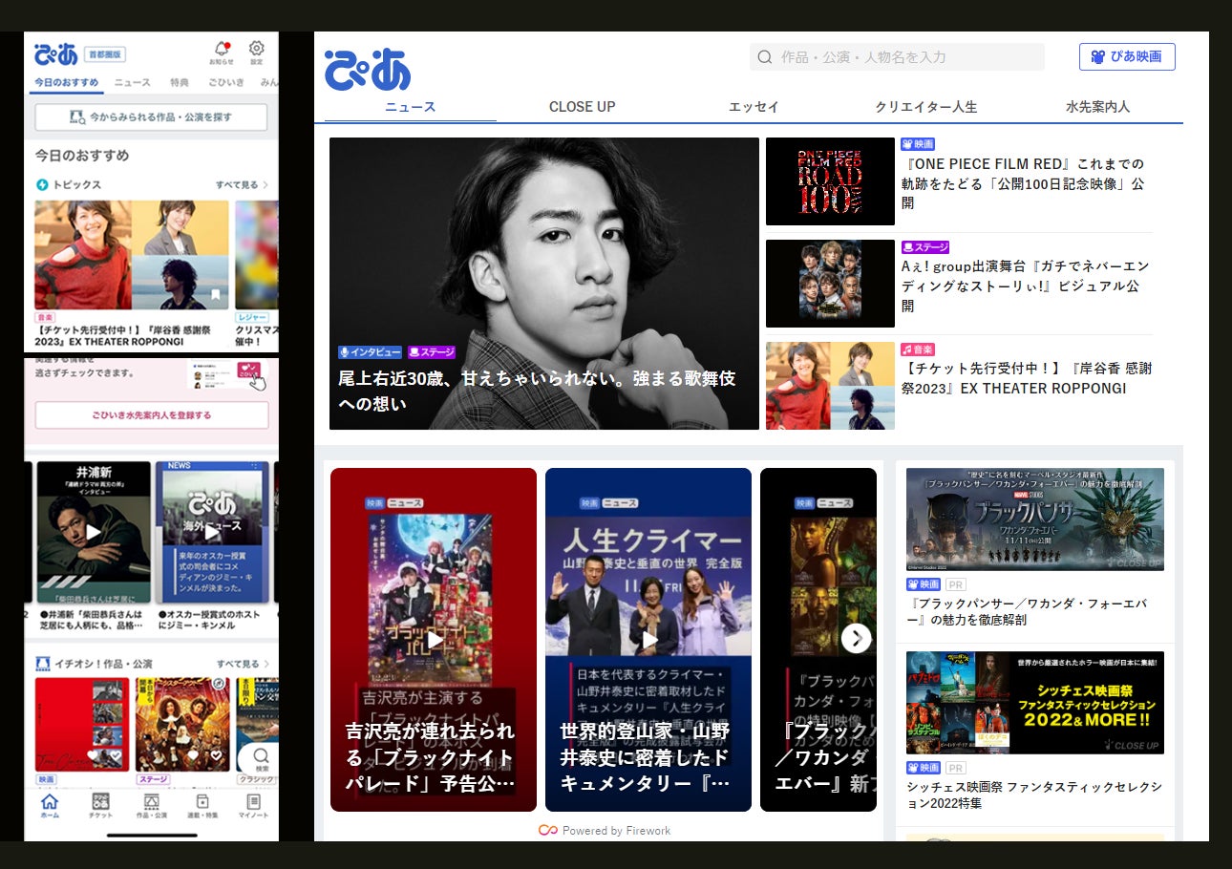
Task: Click the 首都圏版 region badge
Action: tap(105, 54)
